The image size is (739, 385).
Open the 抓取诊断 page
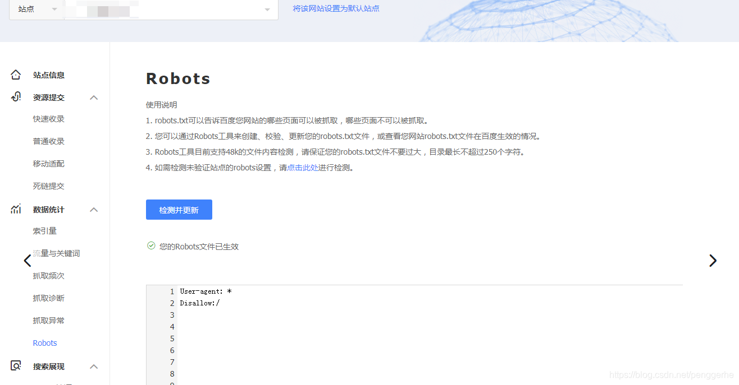pyautogui.click(x=48, y=298)
